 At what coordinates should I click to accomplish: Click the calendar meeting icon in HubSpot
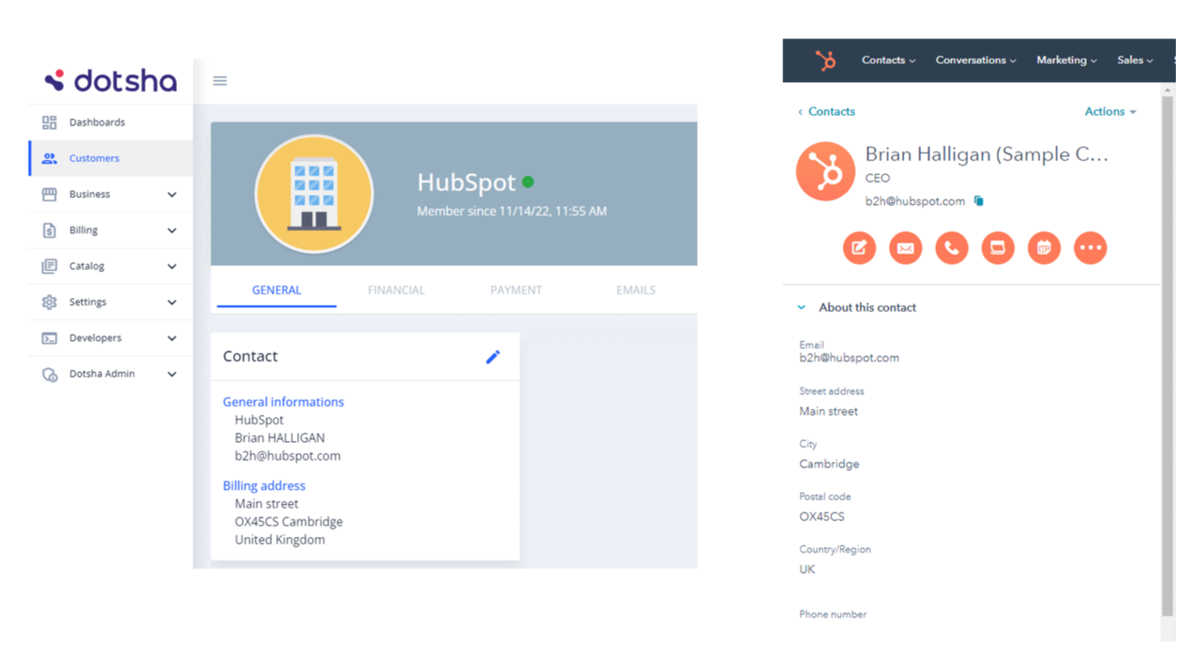pyautogui.click(x=1044, y=248)
